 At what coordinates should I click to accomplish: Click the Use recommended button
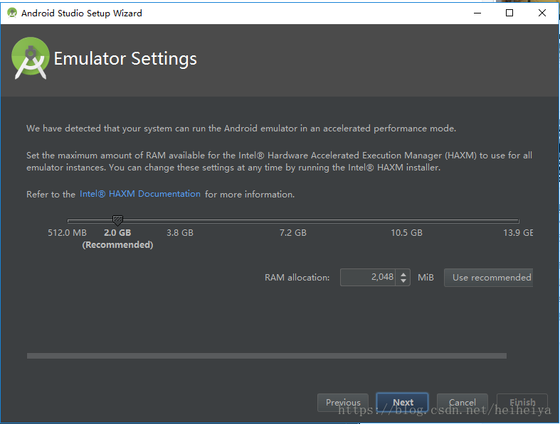tap(488, 278)
